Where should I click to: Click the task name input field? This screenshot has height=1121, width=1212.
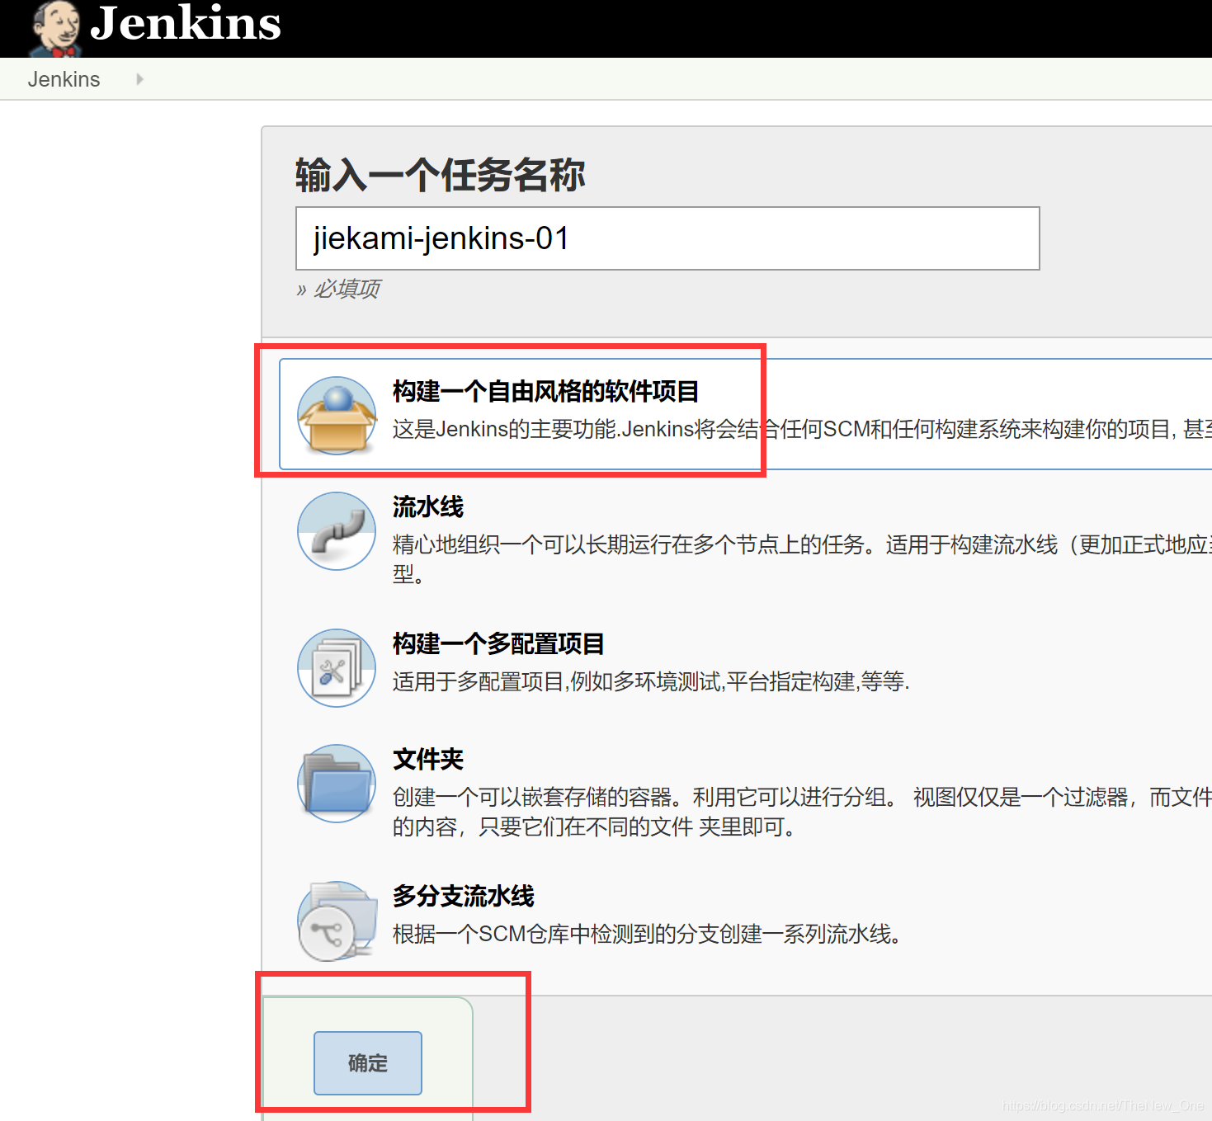[x=667, y=238]
